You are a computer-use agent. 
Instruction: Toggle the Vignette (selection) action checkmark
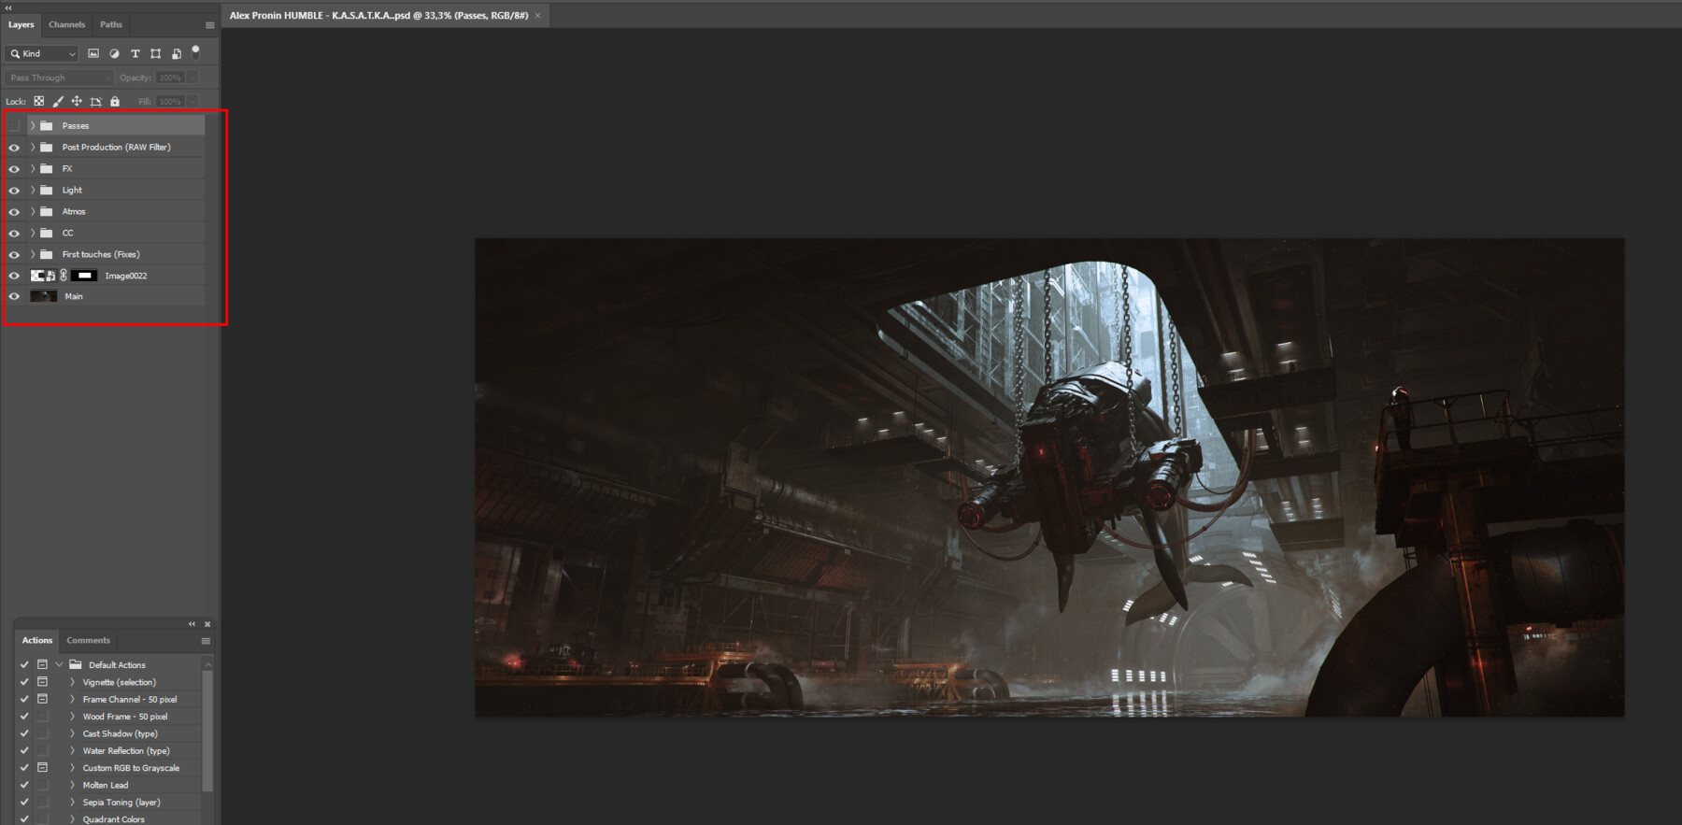24,682
